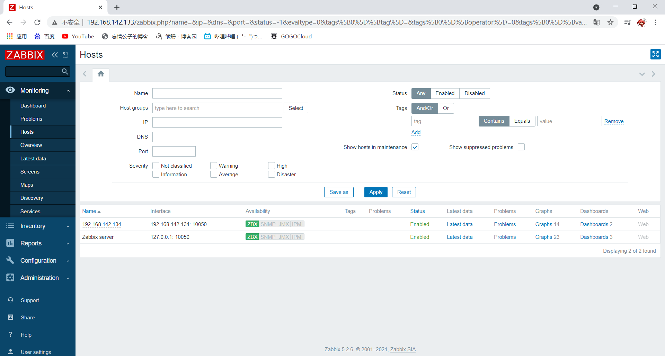Click the browser back arrow
This screenshot has width=665, height=356.
point(10,22)
